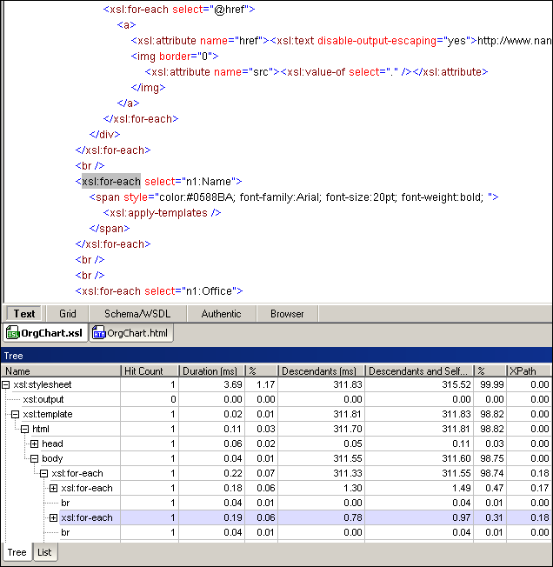Click the XPath column header
This screenshot has width=553, height=567.
pyautogui.click(x=528, y=371)
